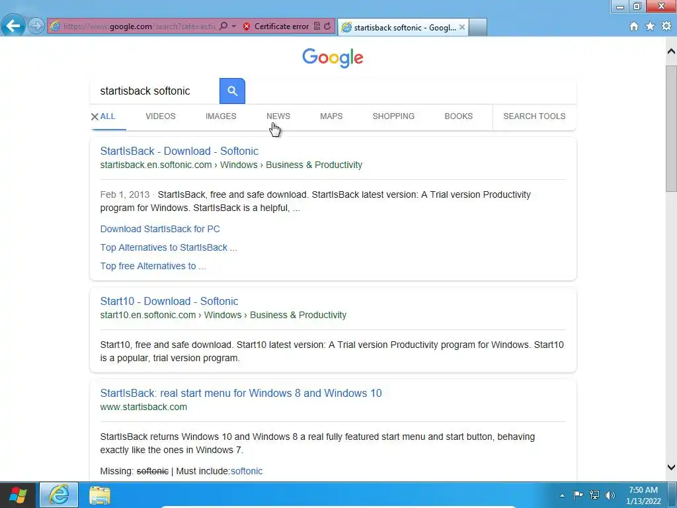Switch to MAPS results tab
The width and height of the screenshot is (677, 508).
tap(331, 116)
